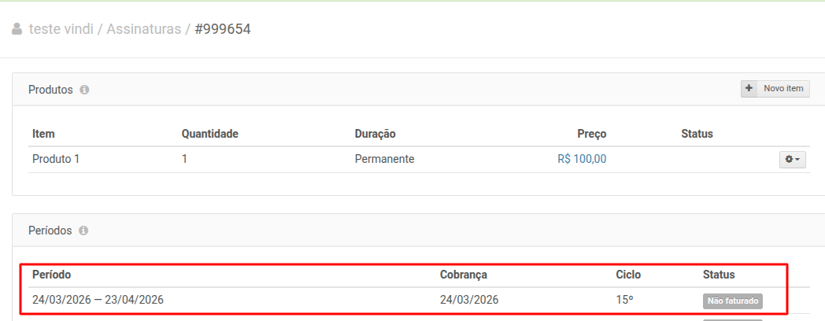The image size is (825, 321).
Task: Click the Ciclo column header
Action: 628,275
